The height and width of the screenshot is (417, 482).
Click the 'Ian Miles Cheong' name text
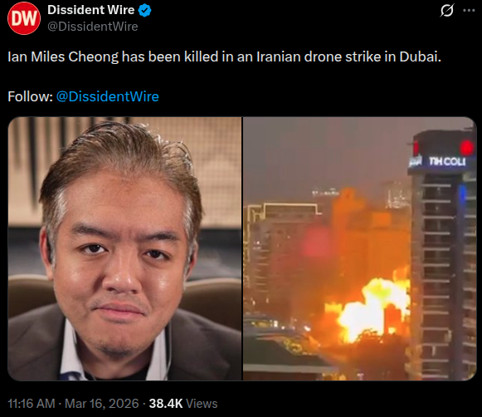[x=63, y=56]
